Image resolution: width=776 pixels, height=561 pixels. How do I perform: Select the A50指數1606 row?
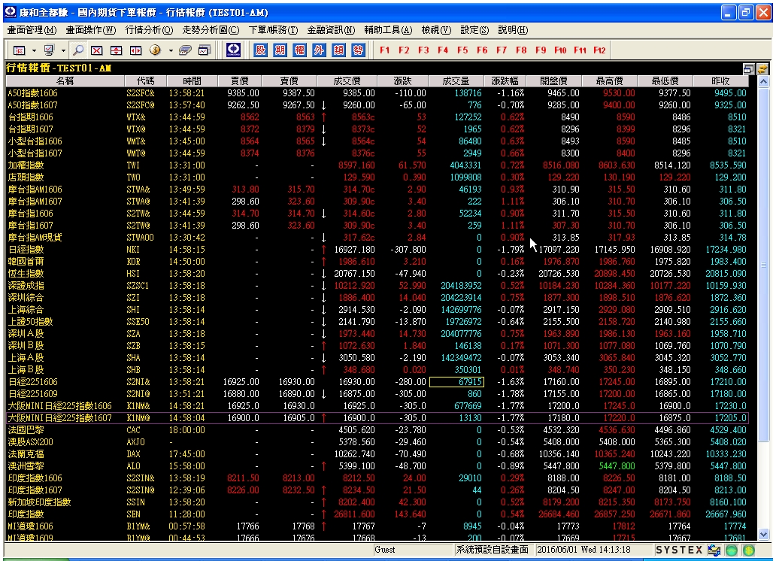(377, 93)
